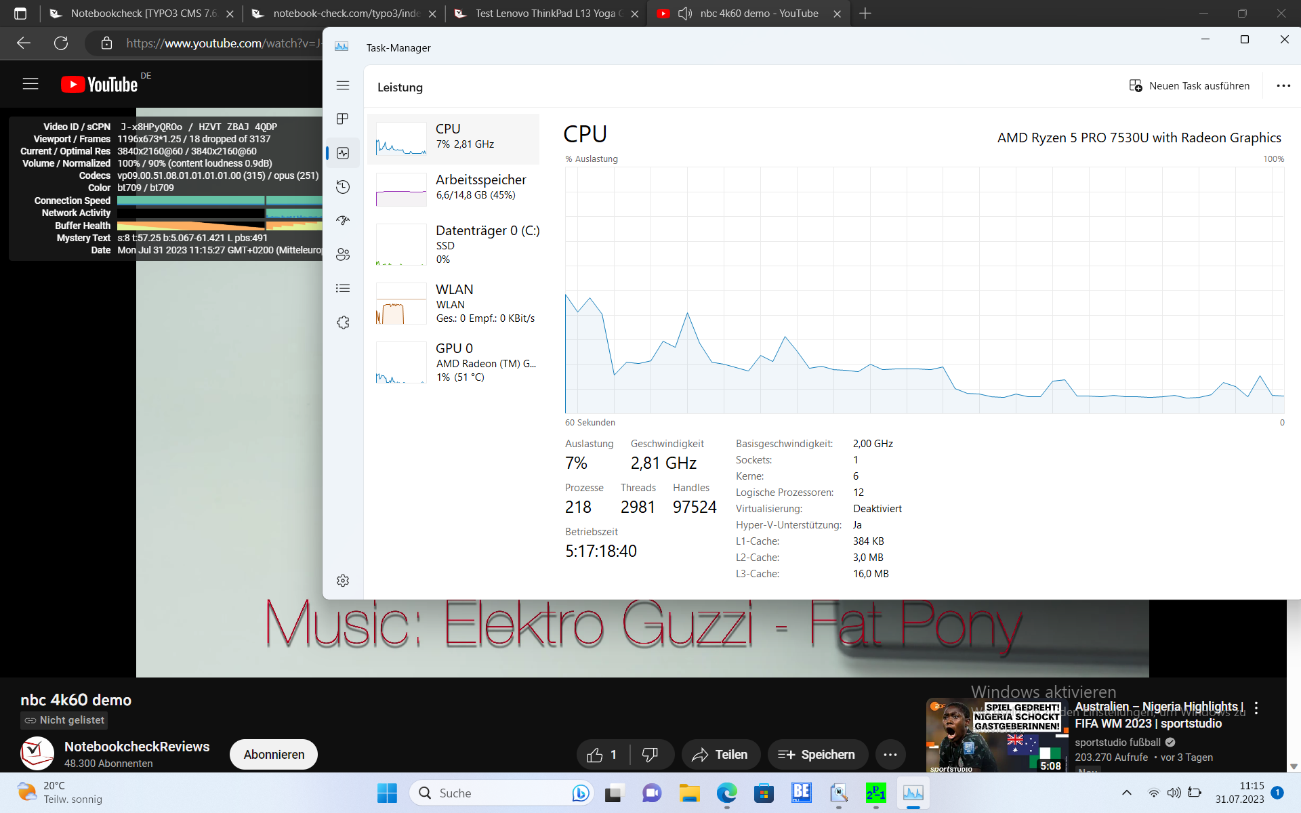Select the WLAN performance item
Screen dimensions: 1301x813
pyautogui.click(x=453, y=304)
